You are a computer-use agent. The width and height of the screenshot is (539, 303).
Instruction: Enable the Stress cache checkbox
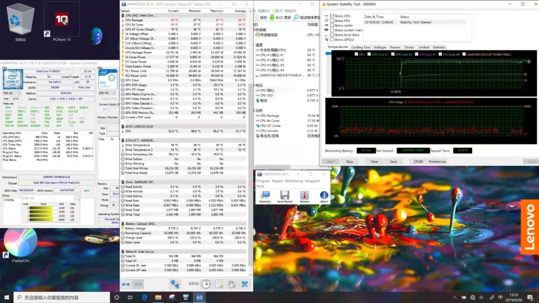[332, 25]
